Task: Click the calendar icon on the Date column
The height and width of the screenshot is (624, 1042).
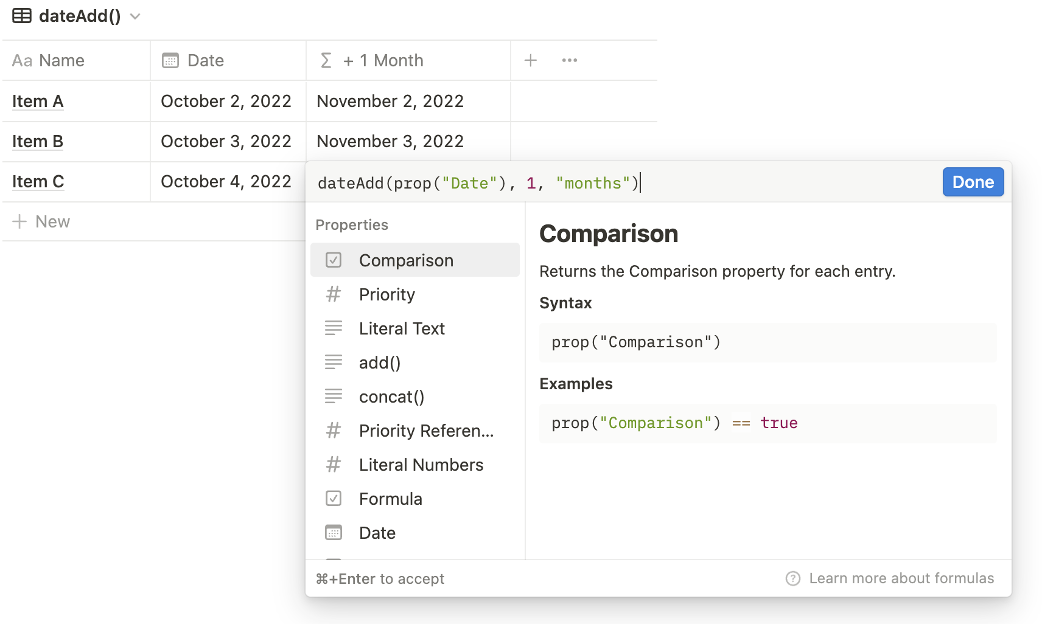Action: tap(170, 60)
